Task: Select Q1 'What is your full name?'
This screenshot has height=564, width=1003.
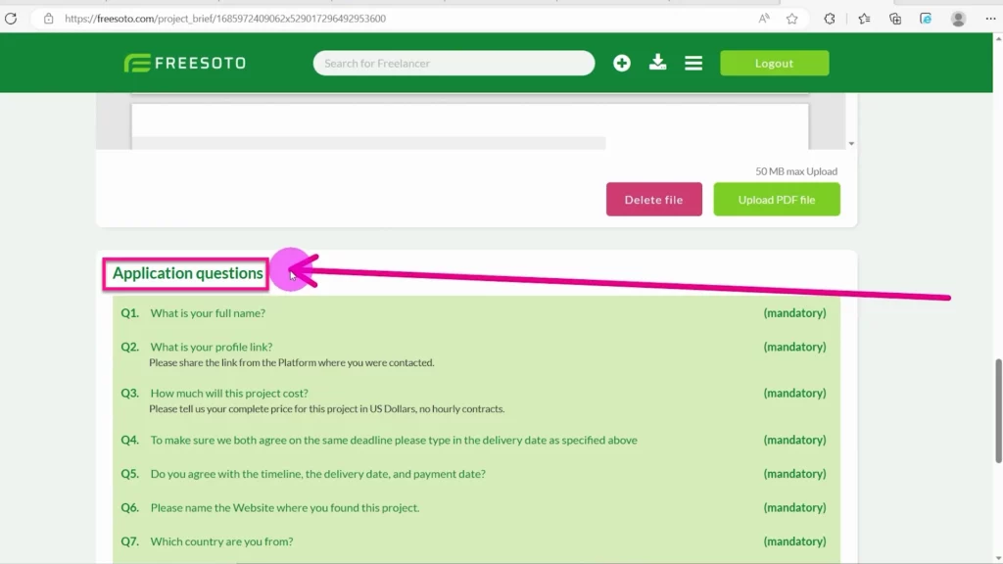Action: pyautogui.click(x=208, y=312)
